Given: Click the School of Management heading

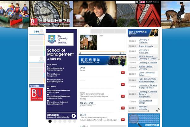Looking at the screenshot, I should click(x=60, y=52).
